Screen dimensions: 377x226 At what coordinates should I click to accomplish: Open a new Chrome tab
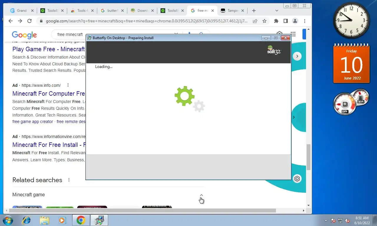254,11
